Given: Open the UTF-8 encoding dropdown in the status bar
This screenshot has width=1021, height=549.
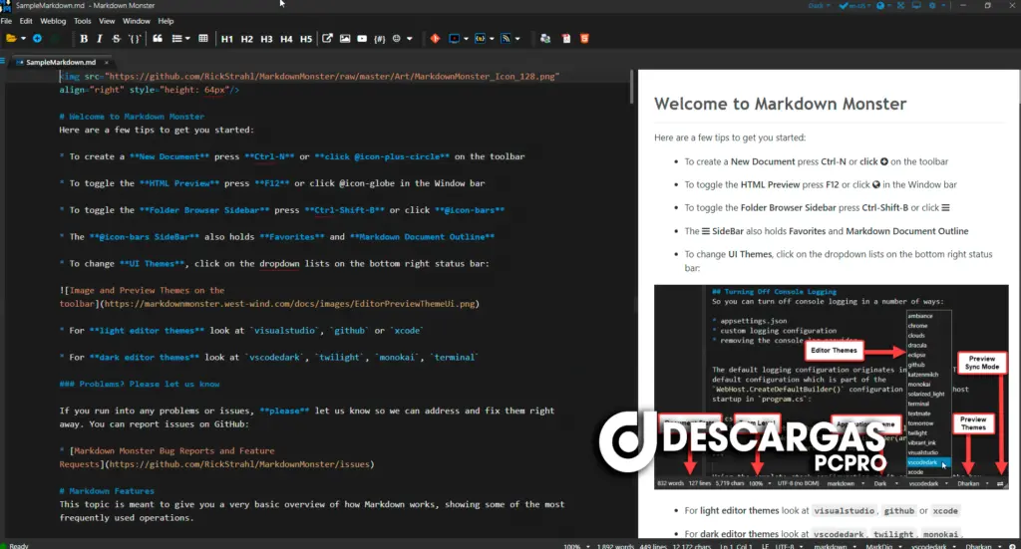Looking at the screenshot, I should (x=788, y=546).
